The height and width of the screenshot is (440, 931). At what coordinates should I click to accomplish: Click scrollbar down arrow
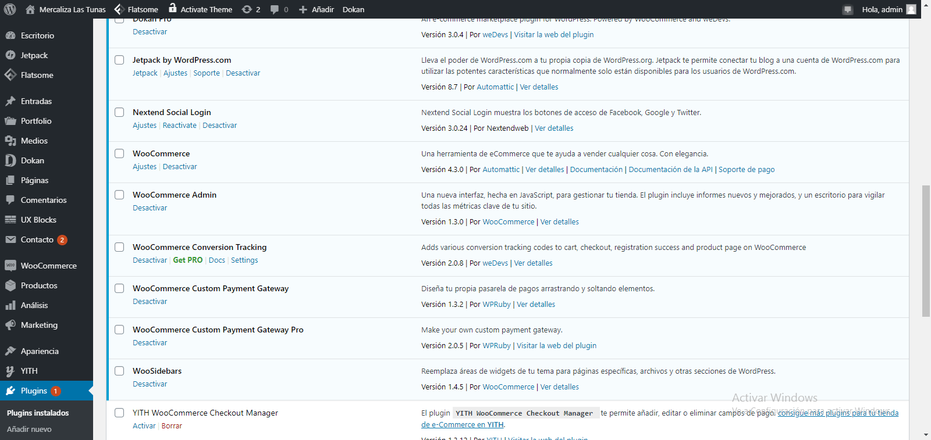[x=926, y=435]
